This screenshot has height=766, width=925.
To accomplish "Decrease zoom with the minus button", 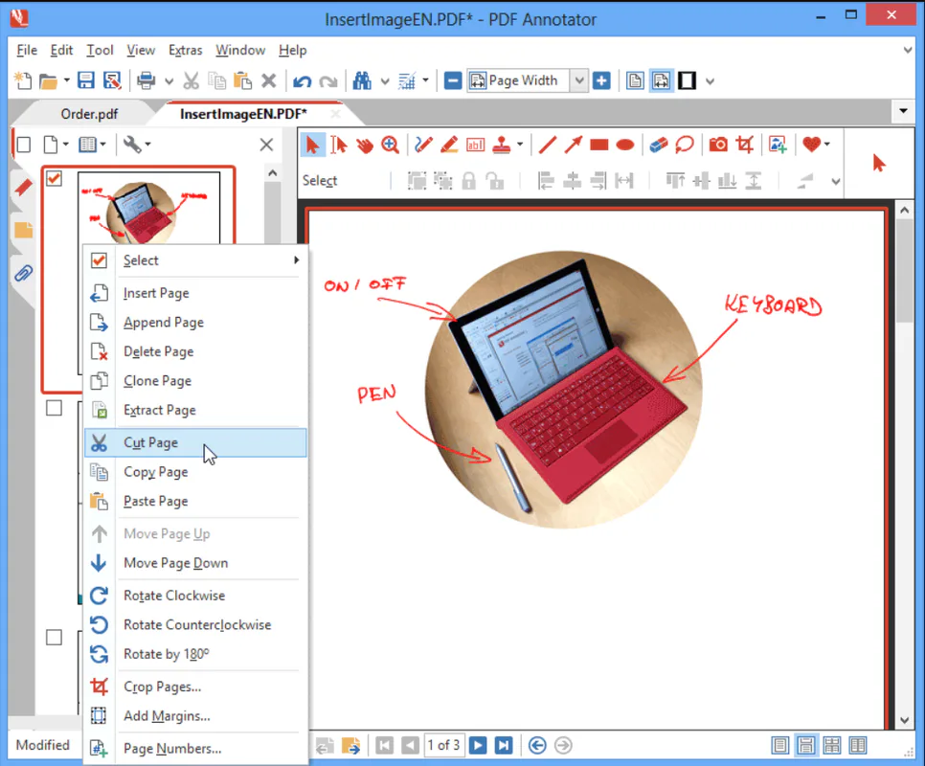I will (x=451, y=80).
